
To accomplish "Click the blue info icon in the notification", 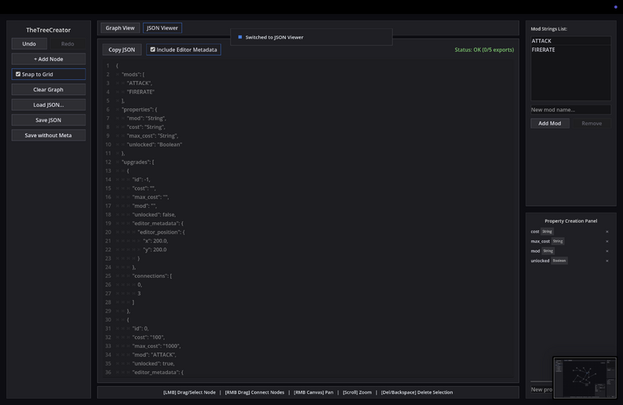I will (240, 37).
